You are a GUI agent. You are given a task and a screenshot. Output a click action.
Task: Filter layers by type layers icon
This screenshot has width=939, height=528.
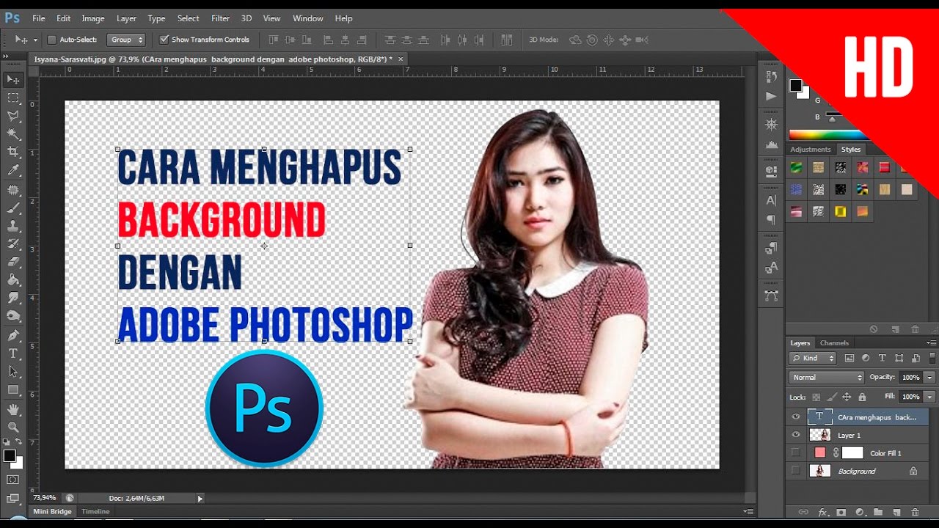[x=882, y=358]
